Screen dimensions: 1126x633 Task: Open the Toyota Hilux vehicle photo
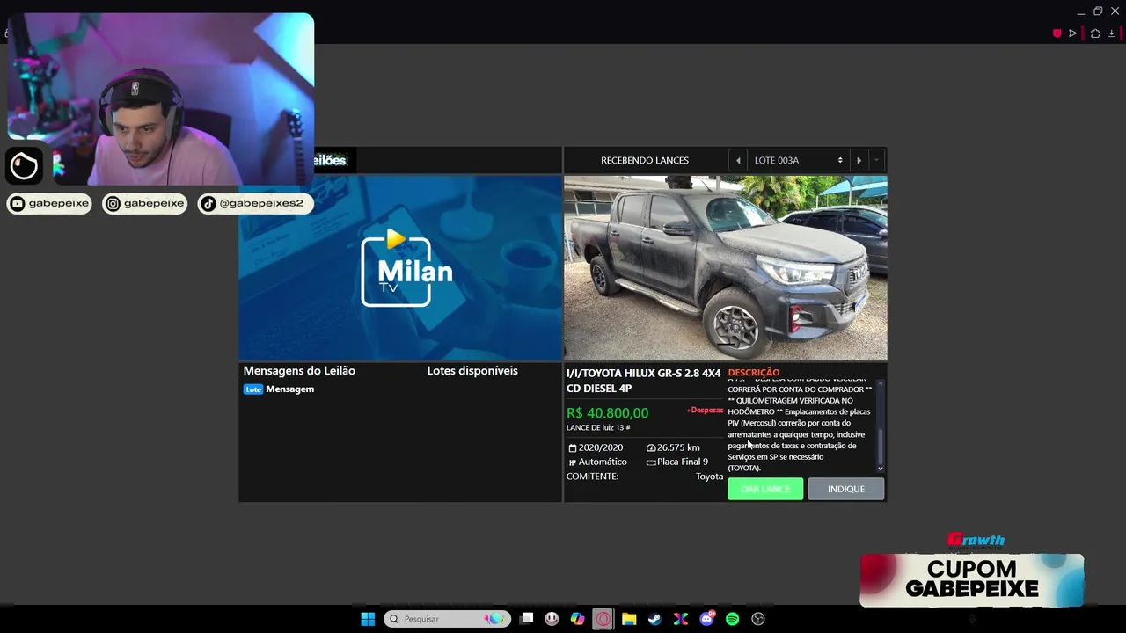(725, 268)
